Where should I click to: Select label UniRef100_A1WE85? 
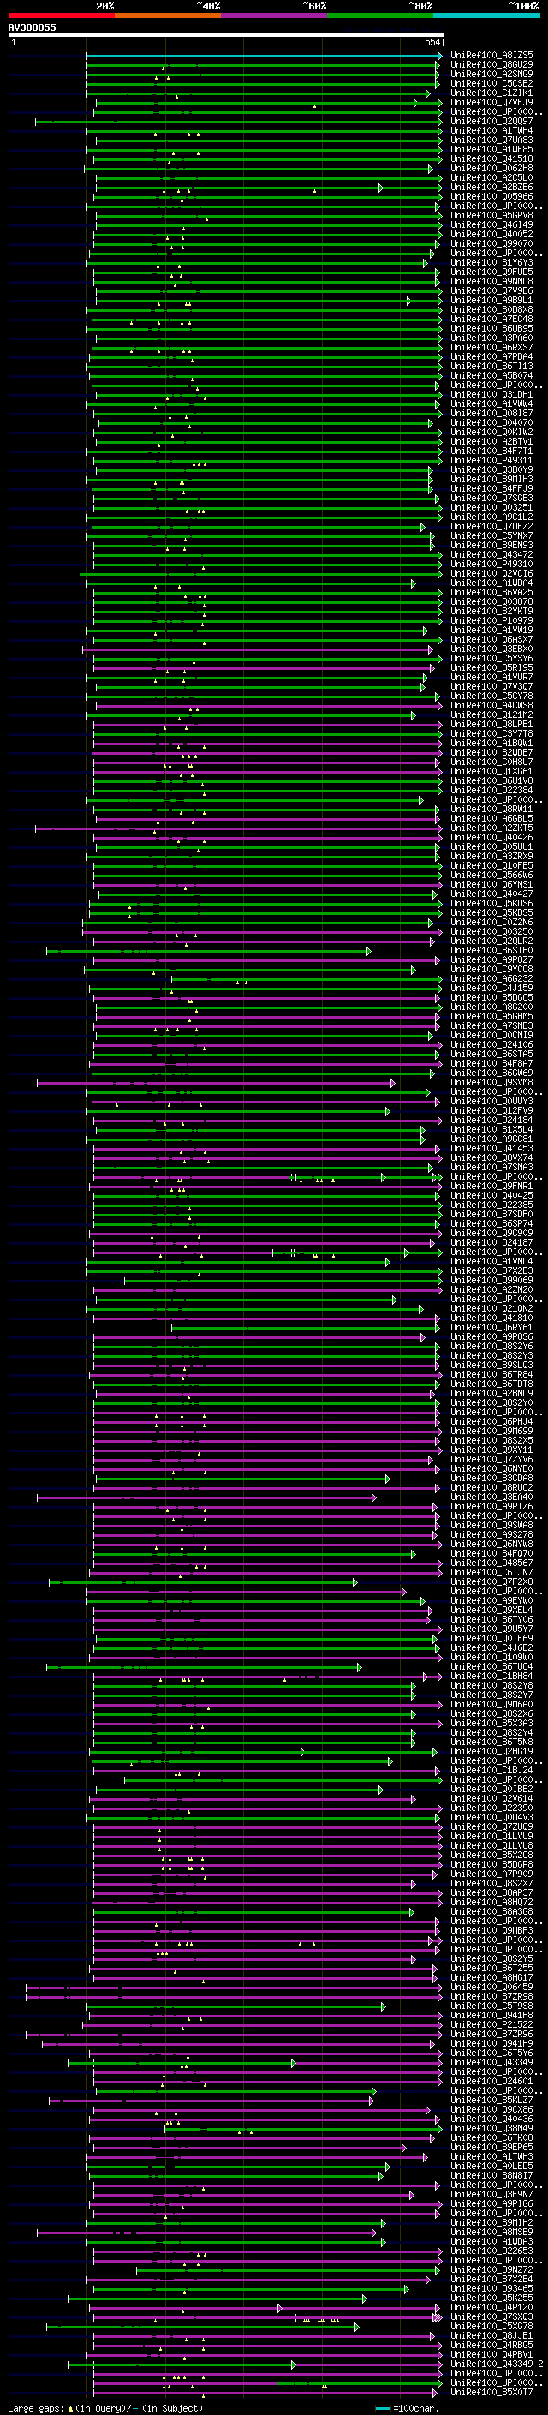click(491, 149)
